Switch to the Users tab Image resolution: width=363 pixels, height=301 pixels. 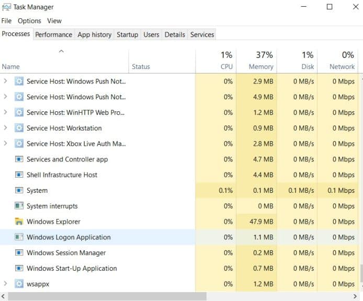[151, 34]
